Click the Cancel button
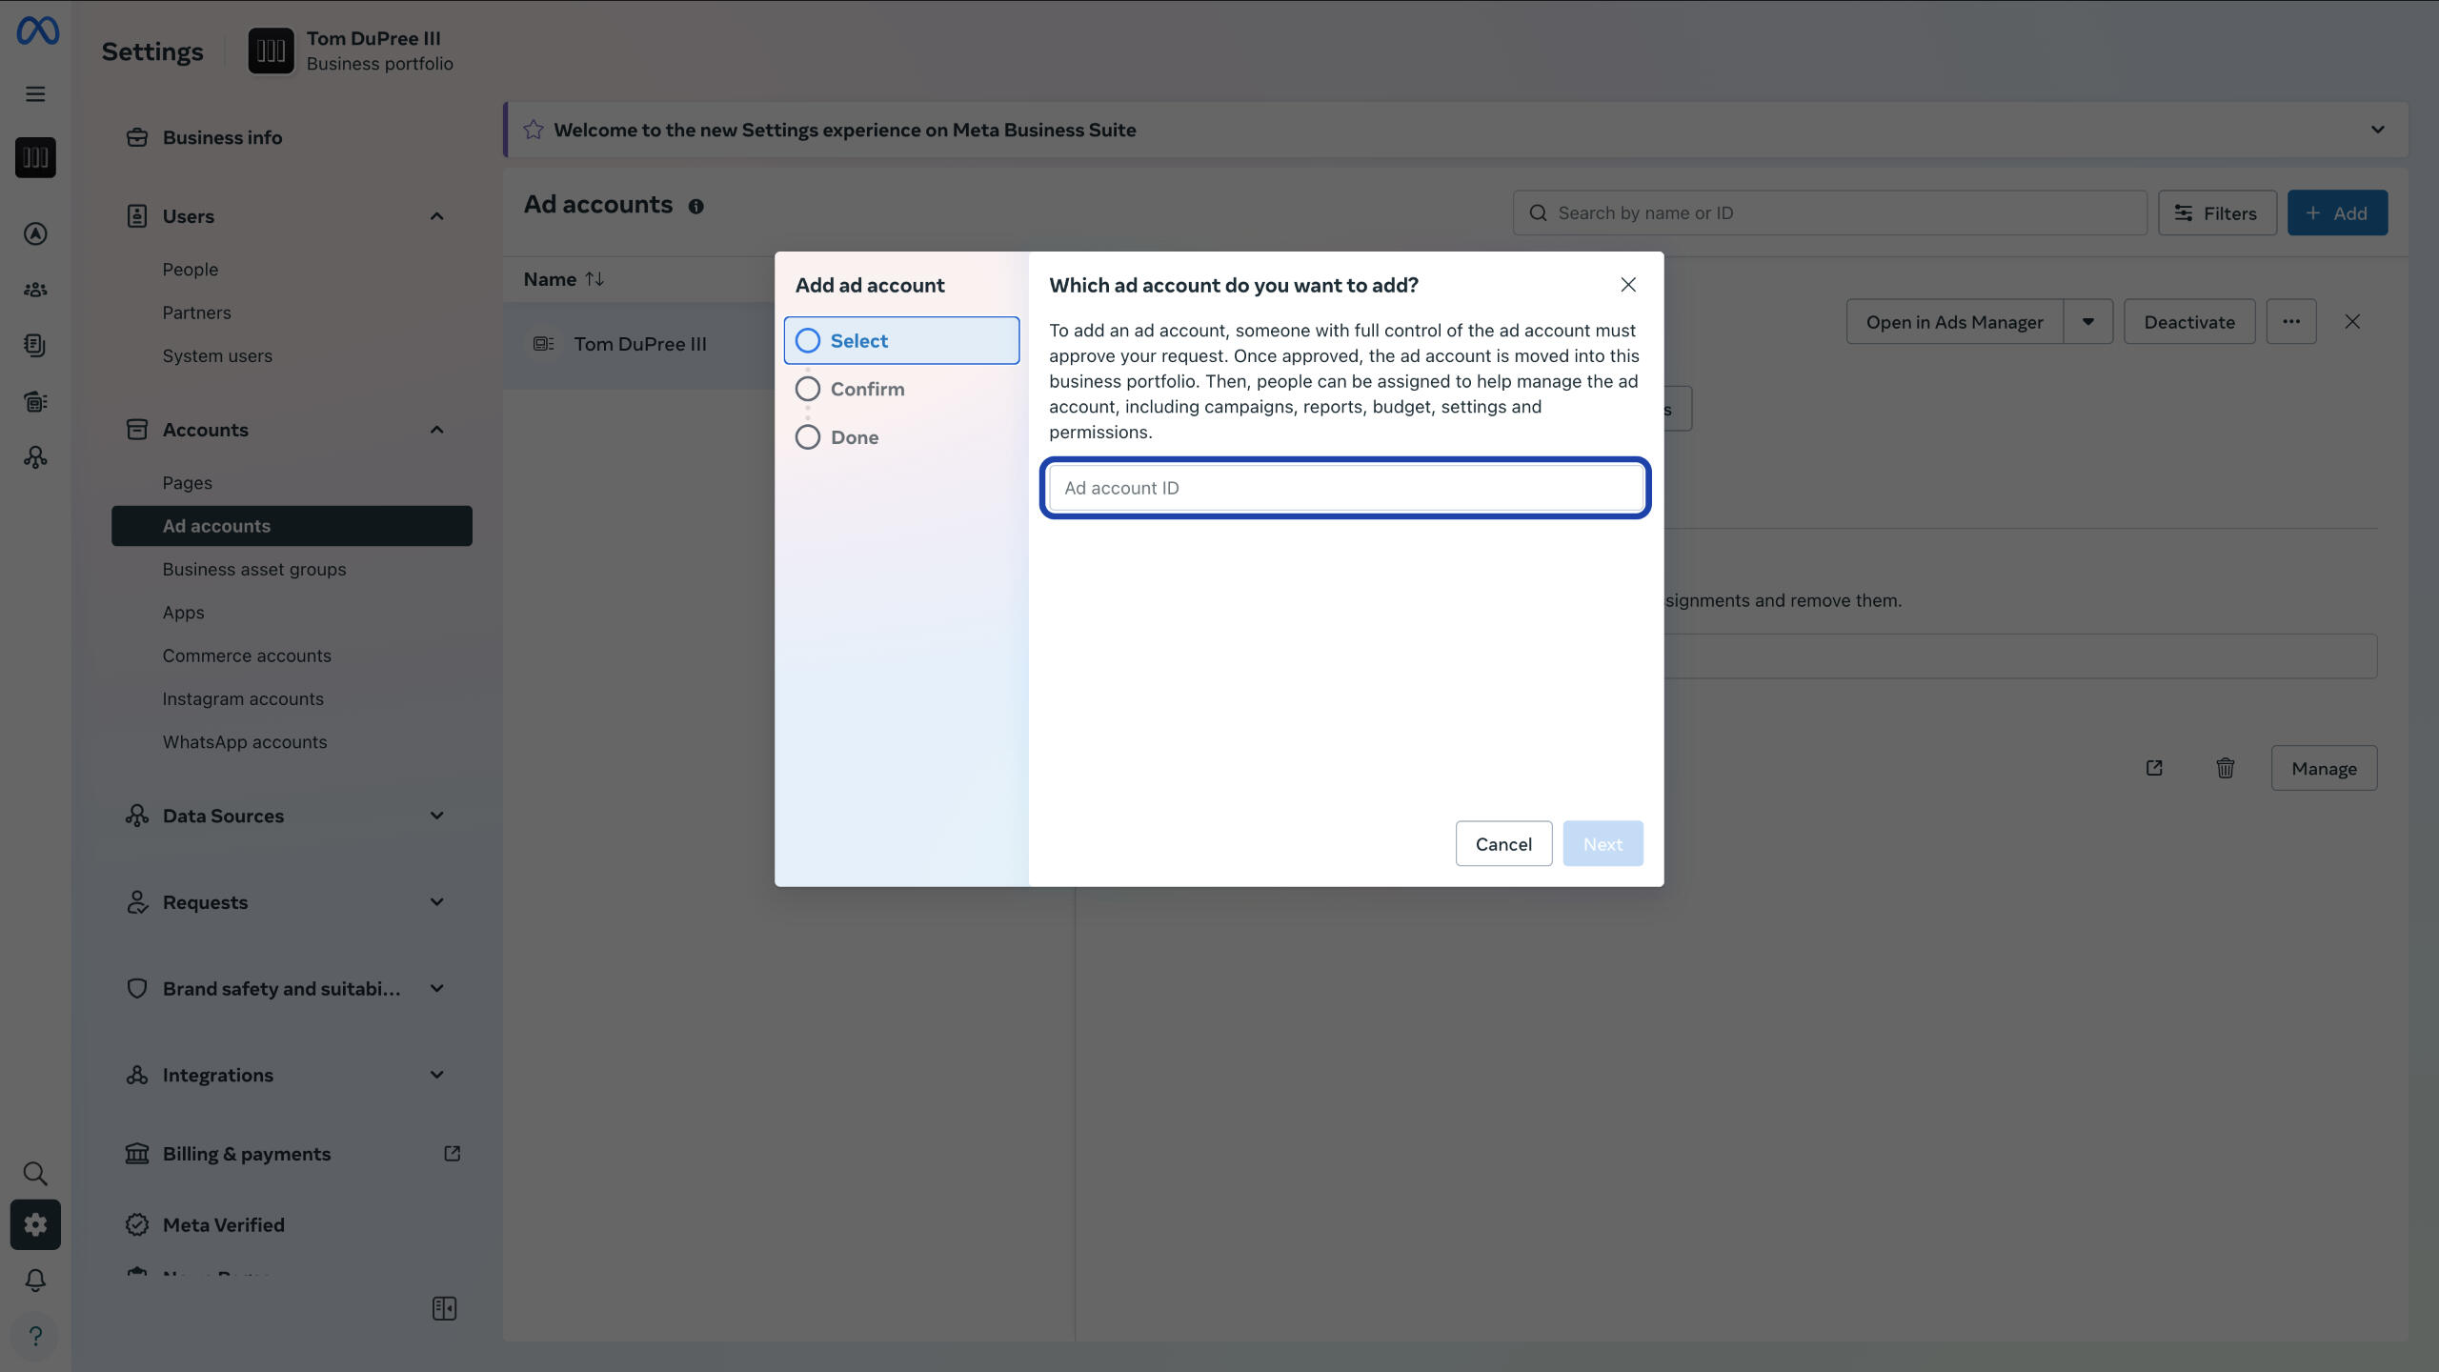2439x1372 pixels. [x=1502, y=844]
